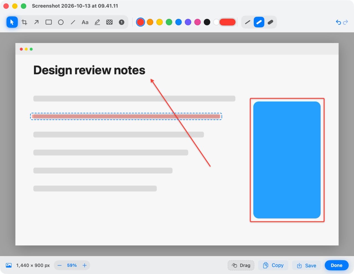Click the Done button
354x274 pixels.
(x=337, y=265)
